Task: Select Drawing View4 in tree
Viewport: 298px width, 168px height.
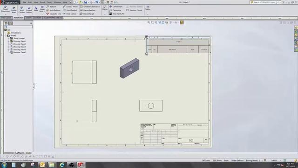Action: click(20, 49)
